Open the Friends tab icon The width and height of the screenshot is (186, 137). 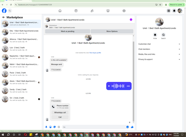[x=92, y=11]
